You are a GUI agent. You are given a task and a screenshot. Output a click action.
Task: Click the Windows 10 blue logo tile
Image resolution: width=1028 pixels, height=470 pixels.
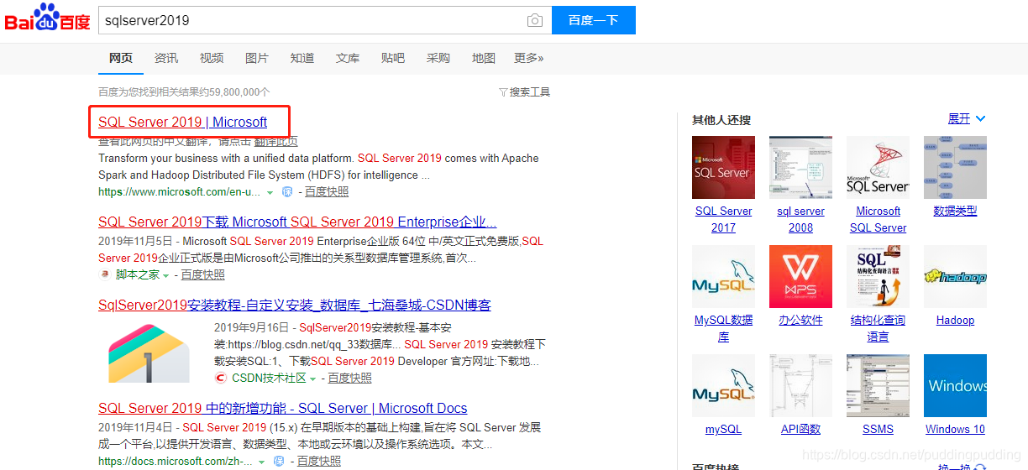pyautogui.click(x=955, y=385)
